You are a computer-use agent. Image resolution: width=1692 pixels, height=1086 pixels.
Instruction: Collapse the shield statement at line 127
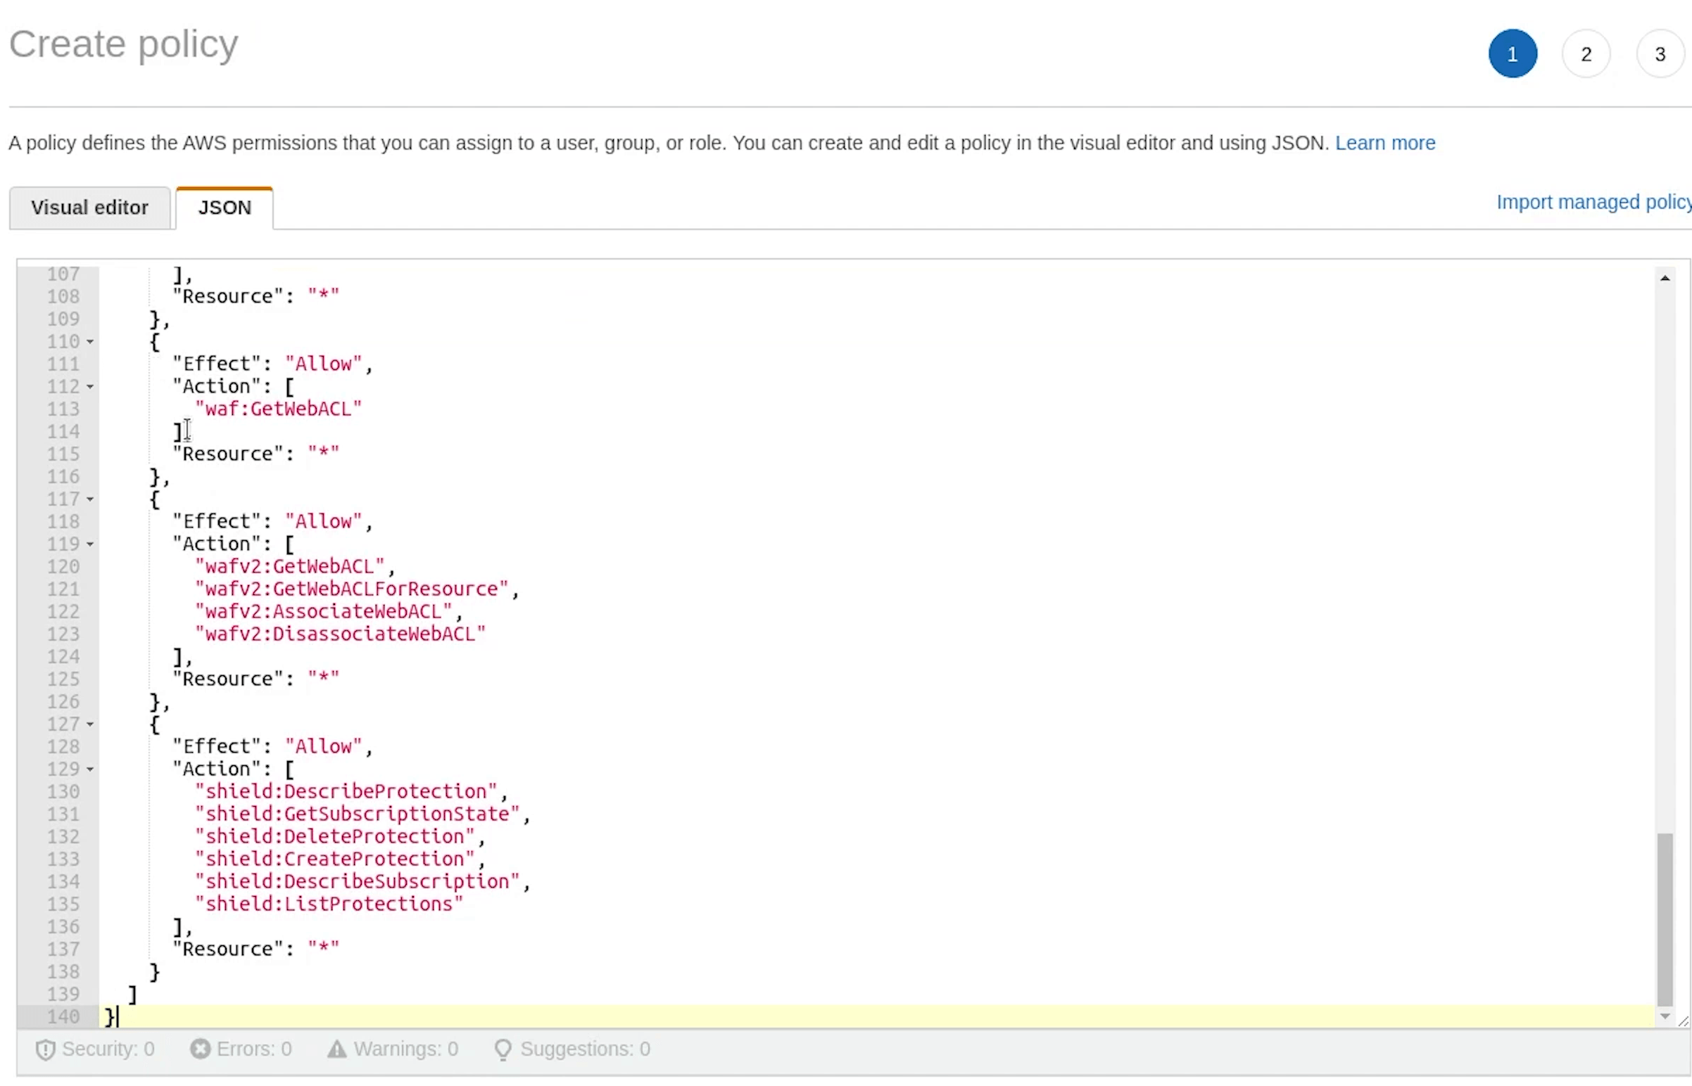[x=90, y=725]
